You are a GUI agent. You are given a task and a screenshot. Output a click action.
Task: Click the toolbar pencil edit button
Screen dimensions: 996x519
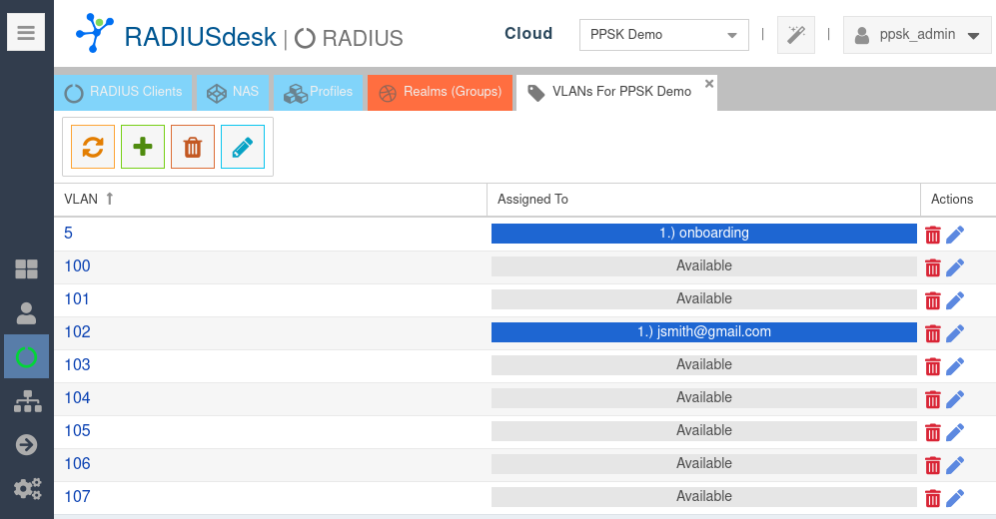click(x=243, y=147)
